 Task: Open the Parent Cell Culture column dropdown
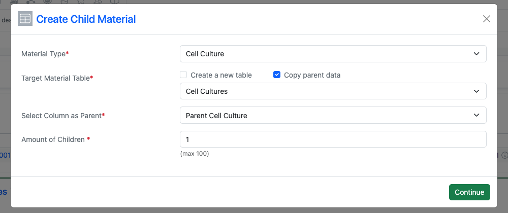point(333,116)
